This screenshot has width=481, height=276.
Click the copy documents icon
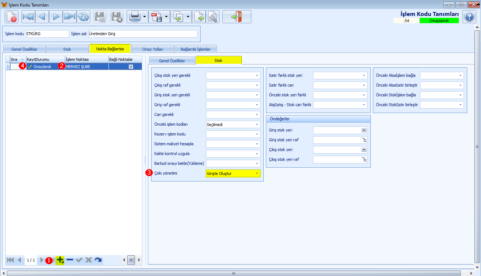[x=178, y=17]
